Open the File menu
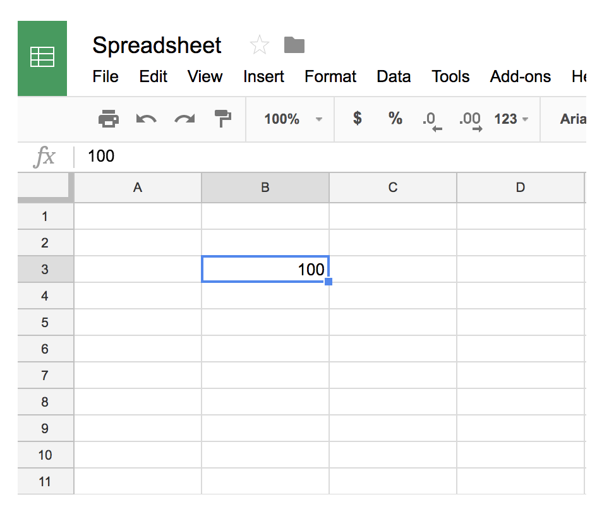The width and height of the screenshot is (609, 514). pyautogui.click(x=106, y=77)
